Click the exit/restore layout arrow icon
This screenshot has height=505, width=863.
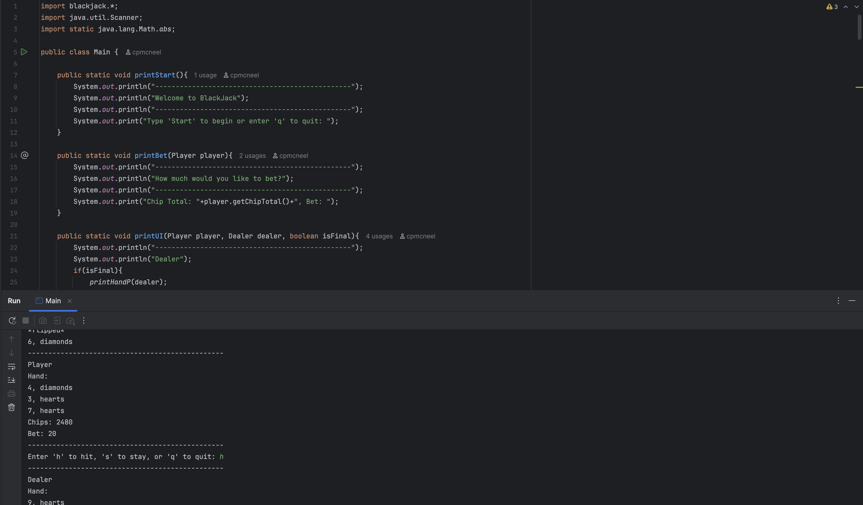pos(57,320)
